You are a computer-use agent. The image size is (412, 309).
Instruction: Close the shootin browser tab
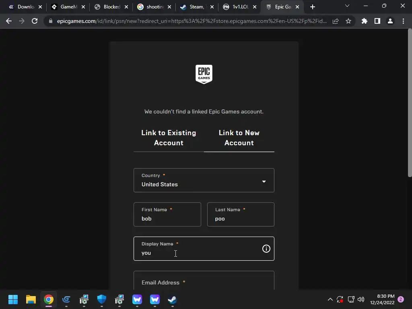(169, 7)
